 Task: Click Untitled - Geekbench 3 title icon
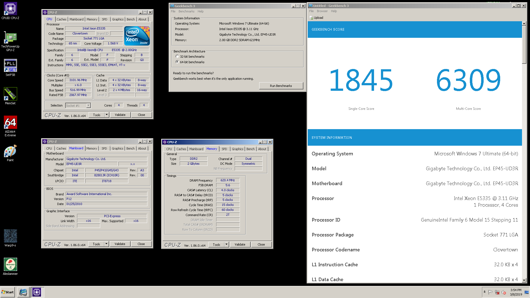point(311,6)
